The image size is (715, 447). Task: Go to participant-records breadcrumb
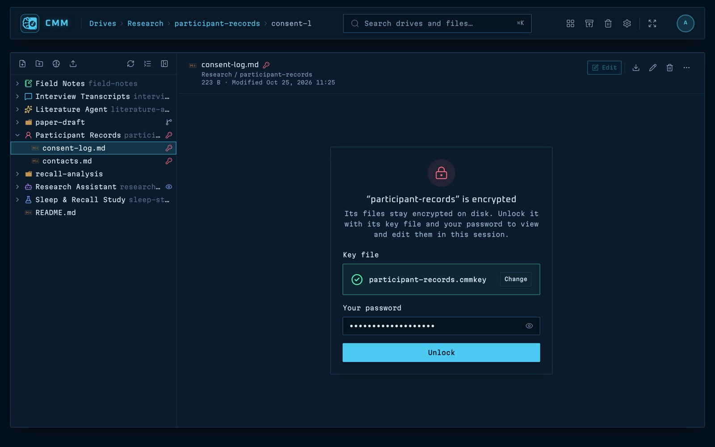(217, 23)
